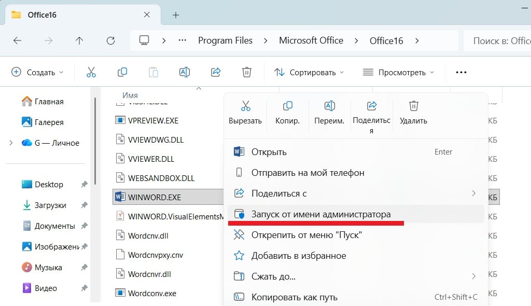Image resolution: width=531 pixels, height=306 pixels.
Task: Choose Запуск от имени администратора
Action: 356,214
